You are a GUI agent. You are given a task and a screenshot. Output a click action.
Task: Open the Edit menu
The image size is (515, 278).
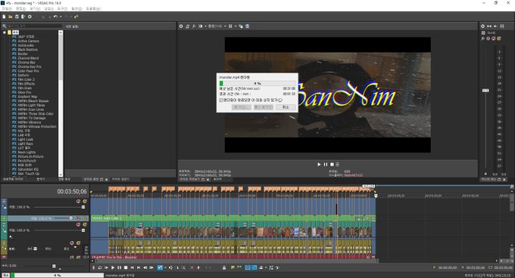click(20, 9)
